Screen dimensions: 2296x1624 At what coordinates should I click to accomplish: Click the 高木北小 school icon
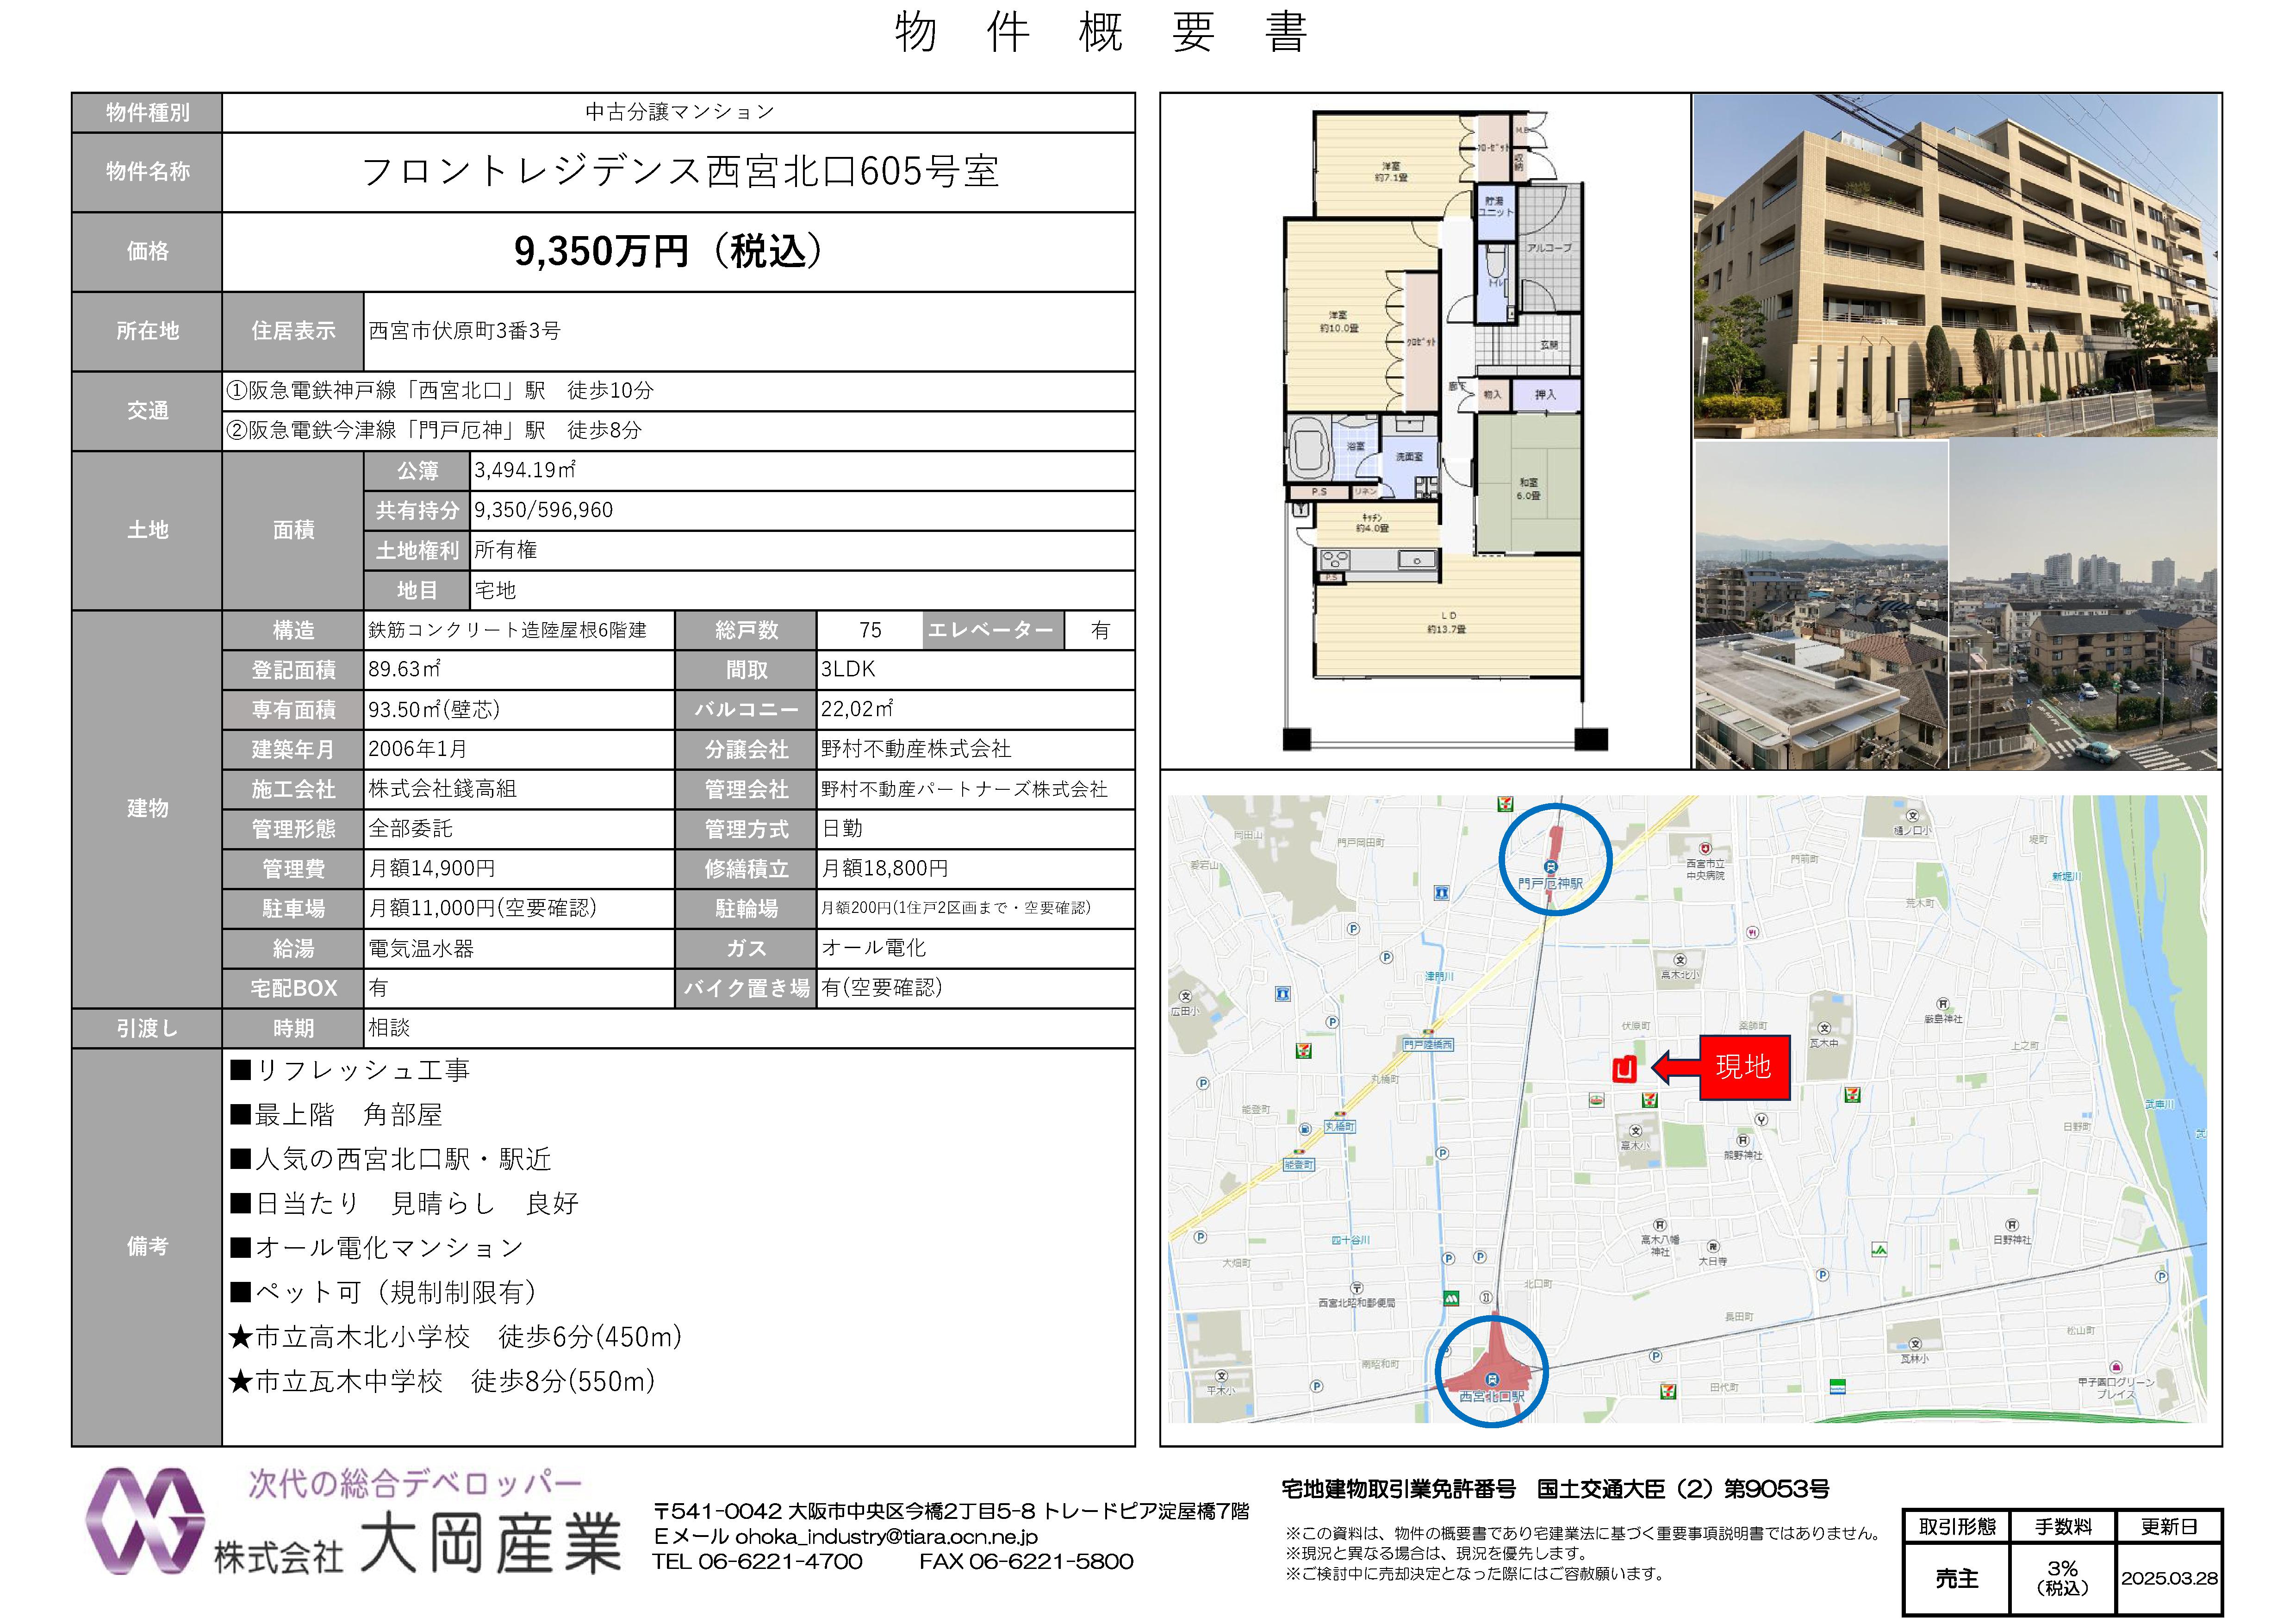[1680, 960]
